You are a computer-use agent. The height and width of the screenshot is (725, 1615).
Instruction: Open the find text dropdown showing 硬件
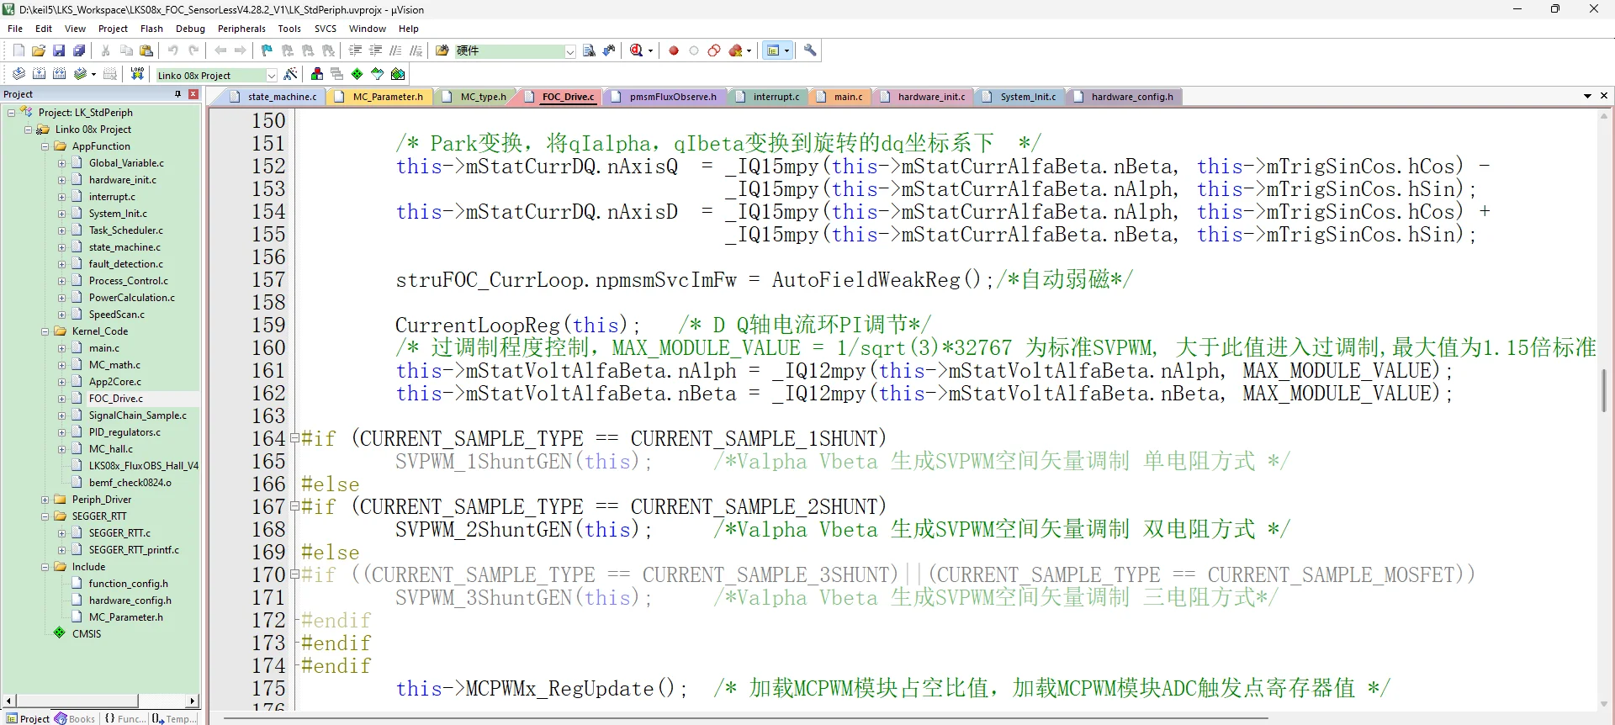pos(570,51)
